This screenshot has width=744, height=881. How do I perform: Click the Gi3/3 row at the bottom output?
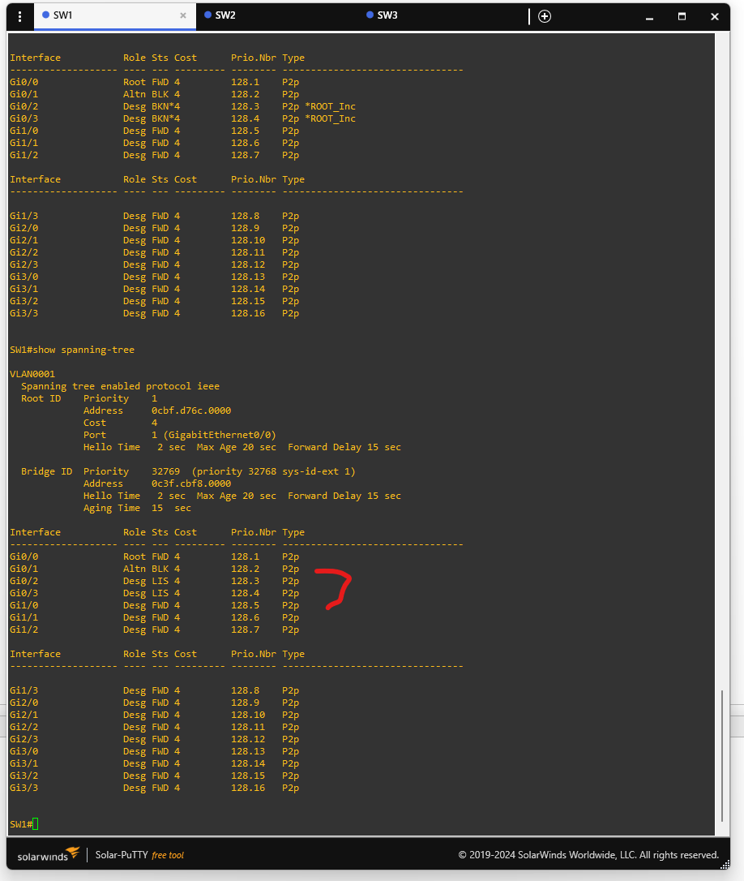(155, 788)
